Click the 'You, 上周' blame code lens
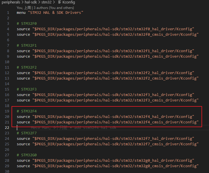 (24, 8)
